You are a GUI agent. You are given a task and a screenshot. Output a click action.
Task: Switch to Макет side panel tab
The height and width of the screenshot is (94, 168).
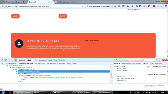[x=145, y=64]
